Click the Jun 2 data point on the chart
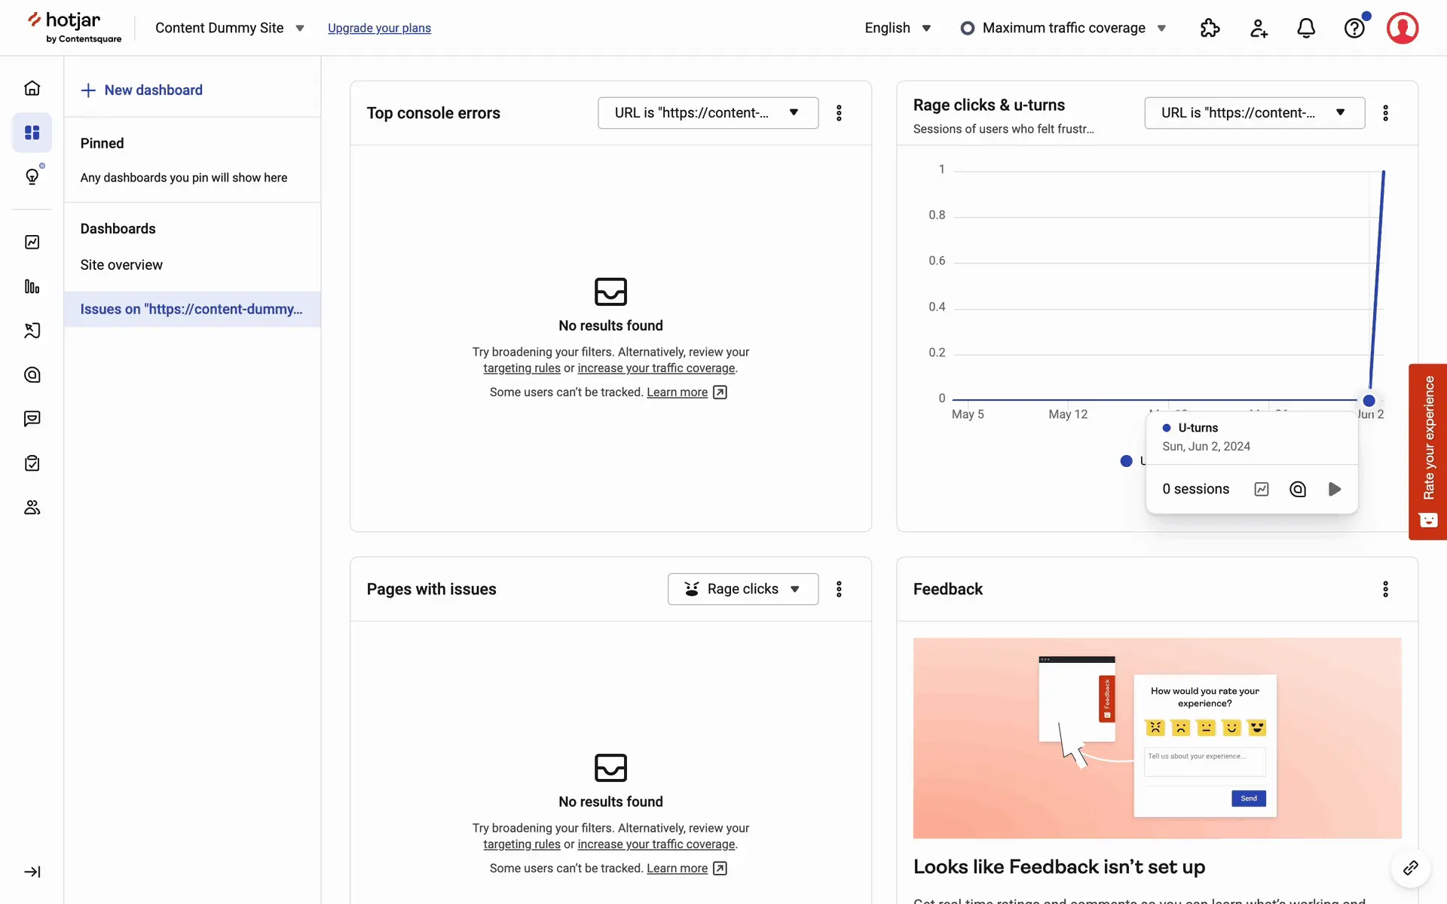Viewport: 1447px width, 904px height. (1369, 401)
